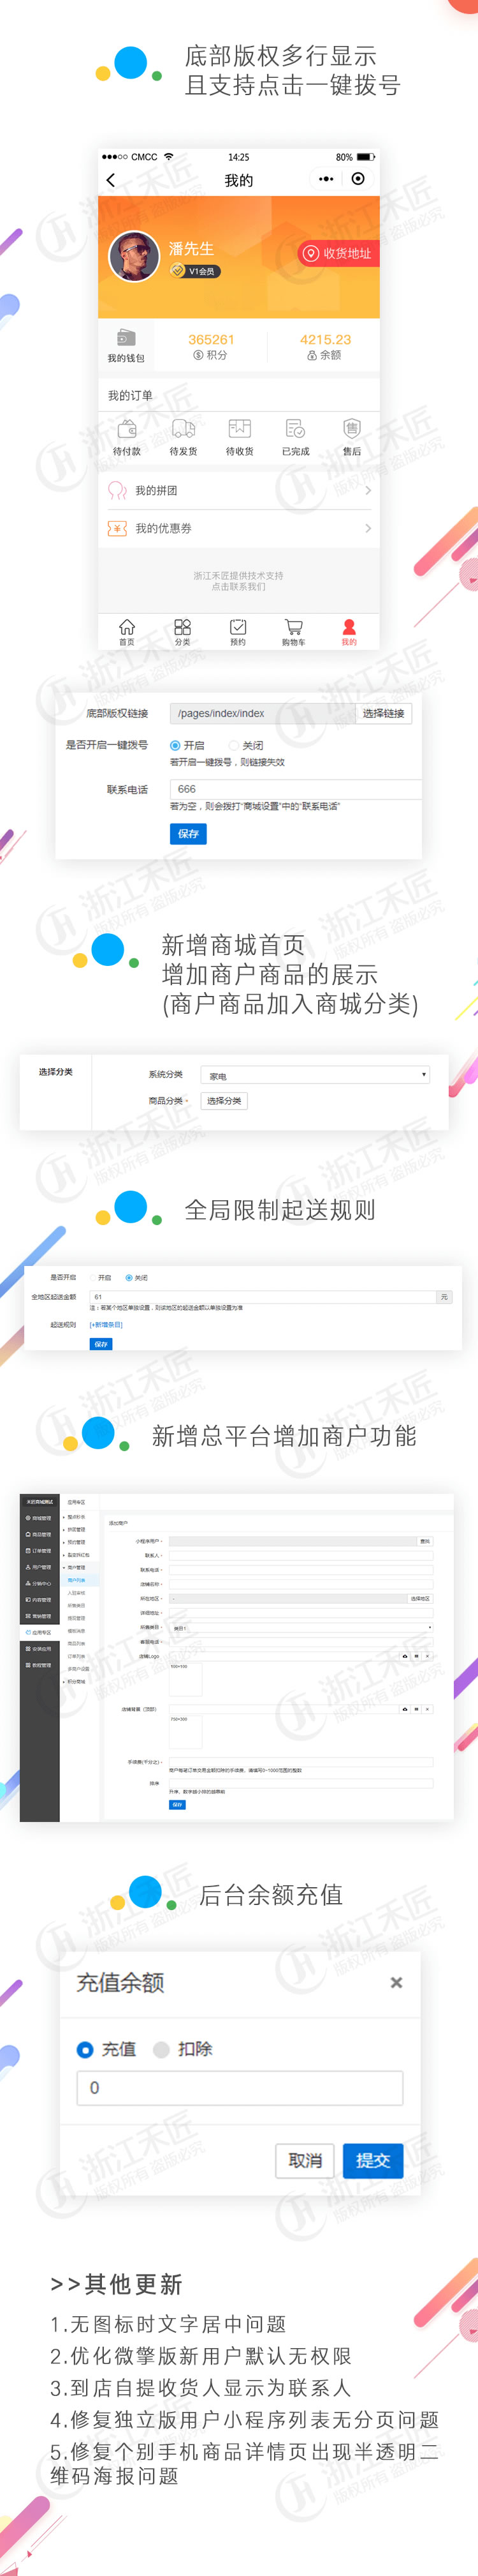This screenshot has height=2576, width=478.
Task: Tap the user avatar photo
Action: click(x=134, y=257)
